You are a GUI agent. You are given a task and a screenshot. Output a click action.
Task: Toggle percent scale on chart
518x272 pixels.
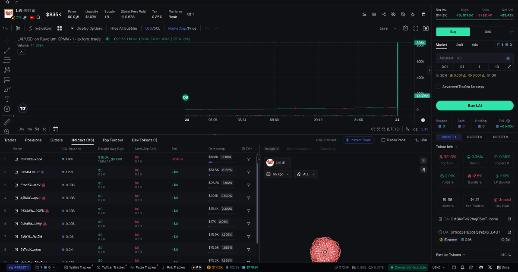coord(407,129)
